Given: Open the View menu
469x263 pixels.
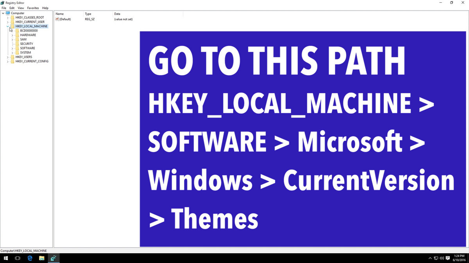Looking at the screenshot, I should (x=21, y=8).
